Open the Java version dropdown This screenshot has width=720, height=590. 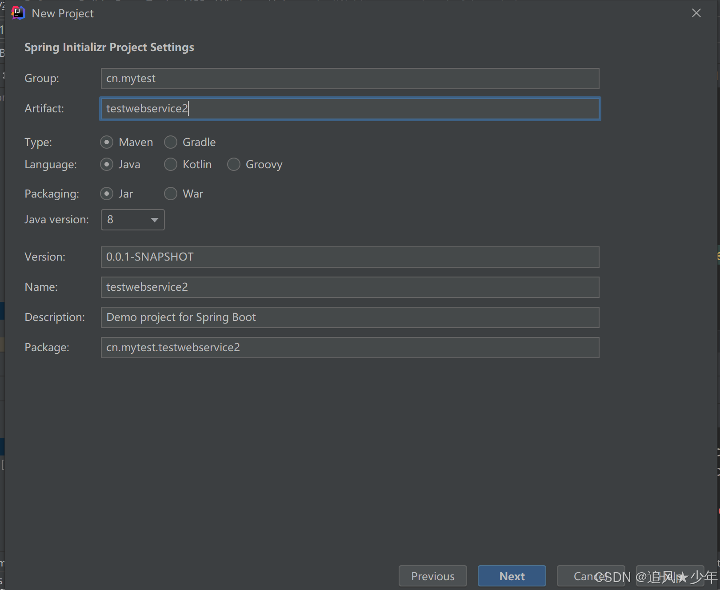tap(133, 220)
